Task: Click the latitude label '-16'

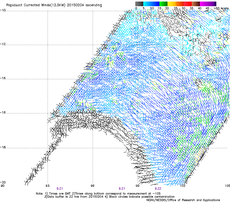Action: (3, 112)
